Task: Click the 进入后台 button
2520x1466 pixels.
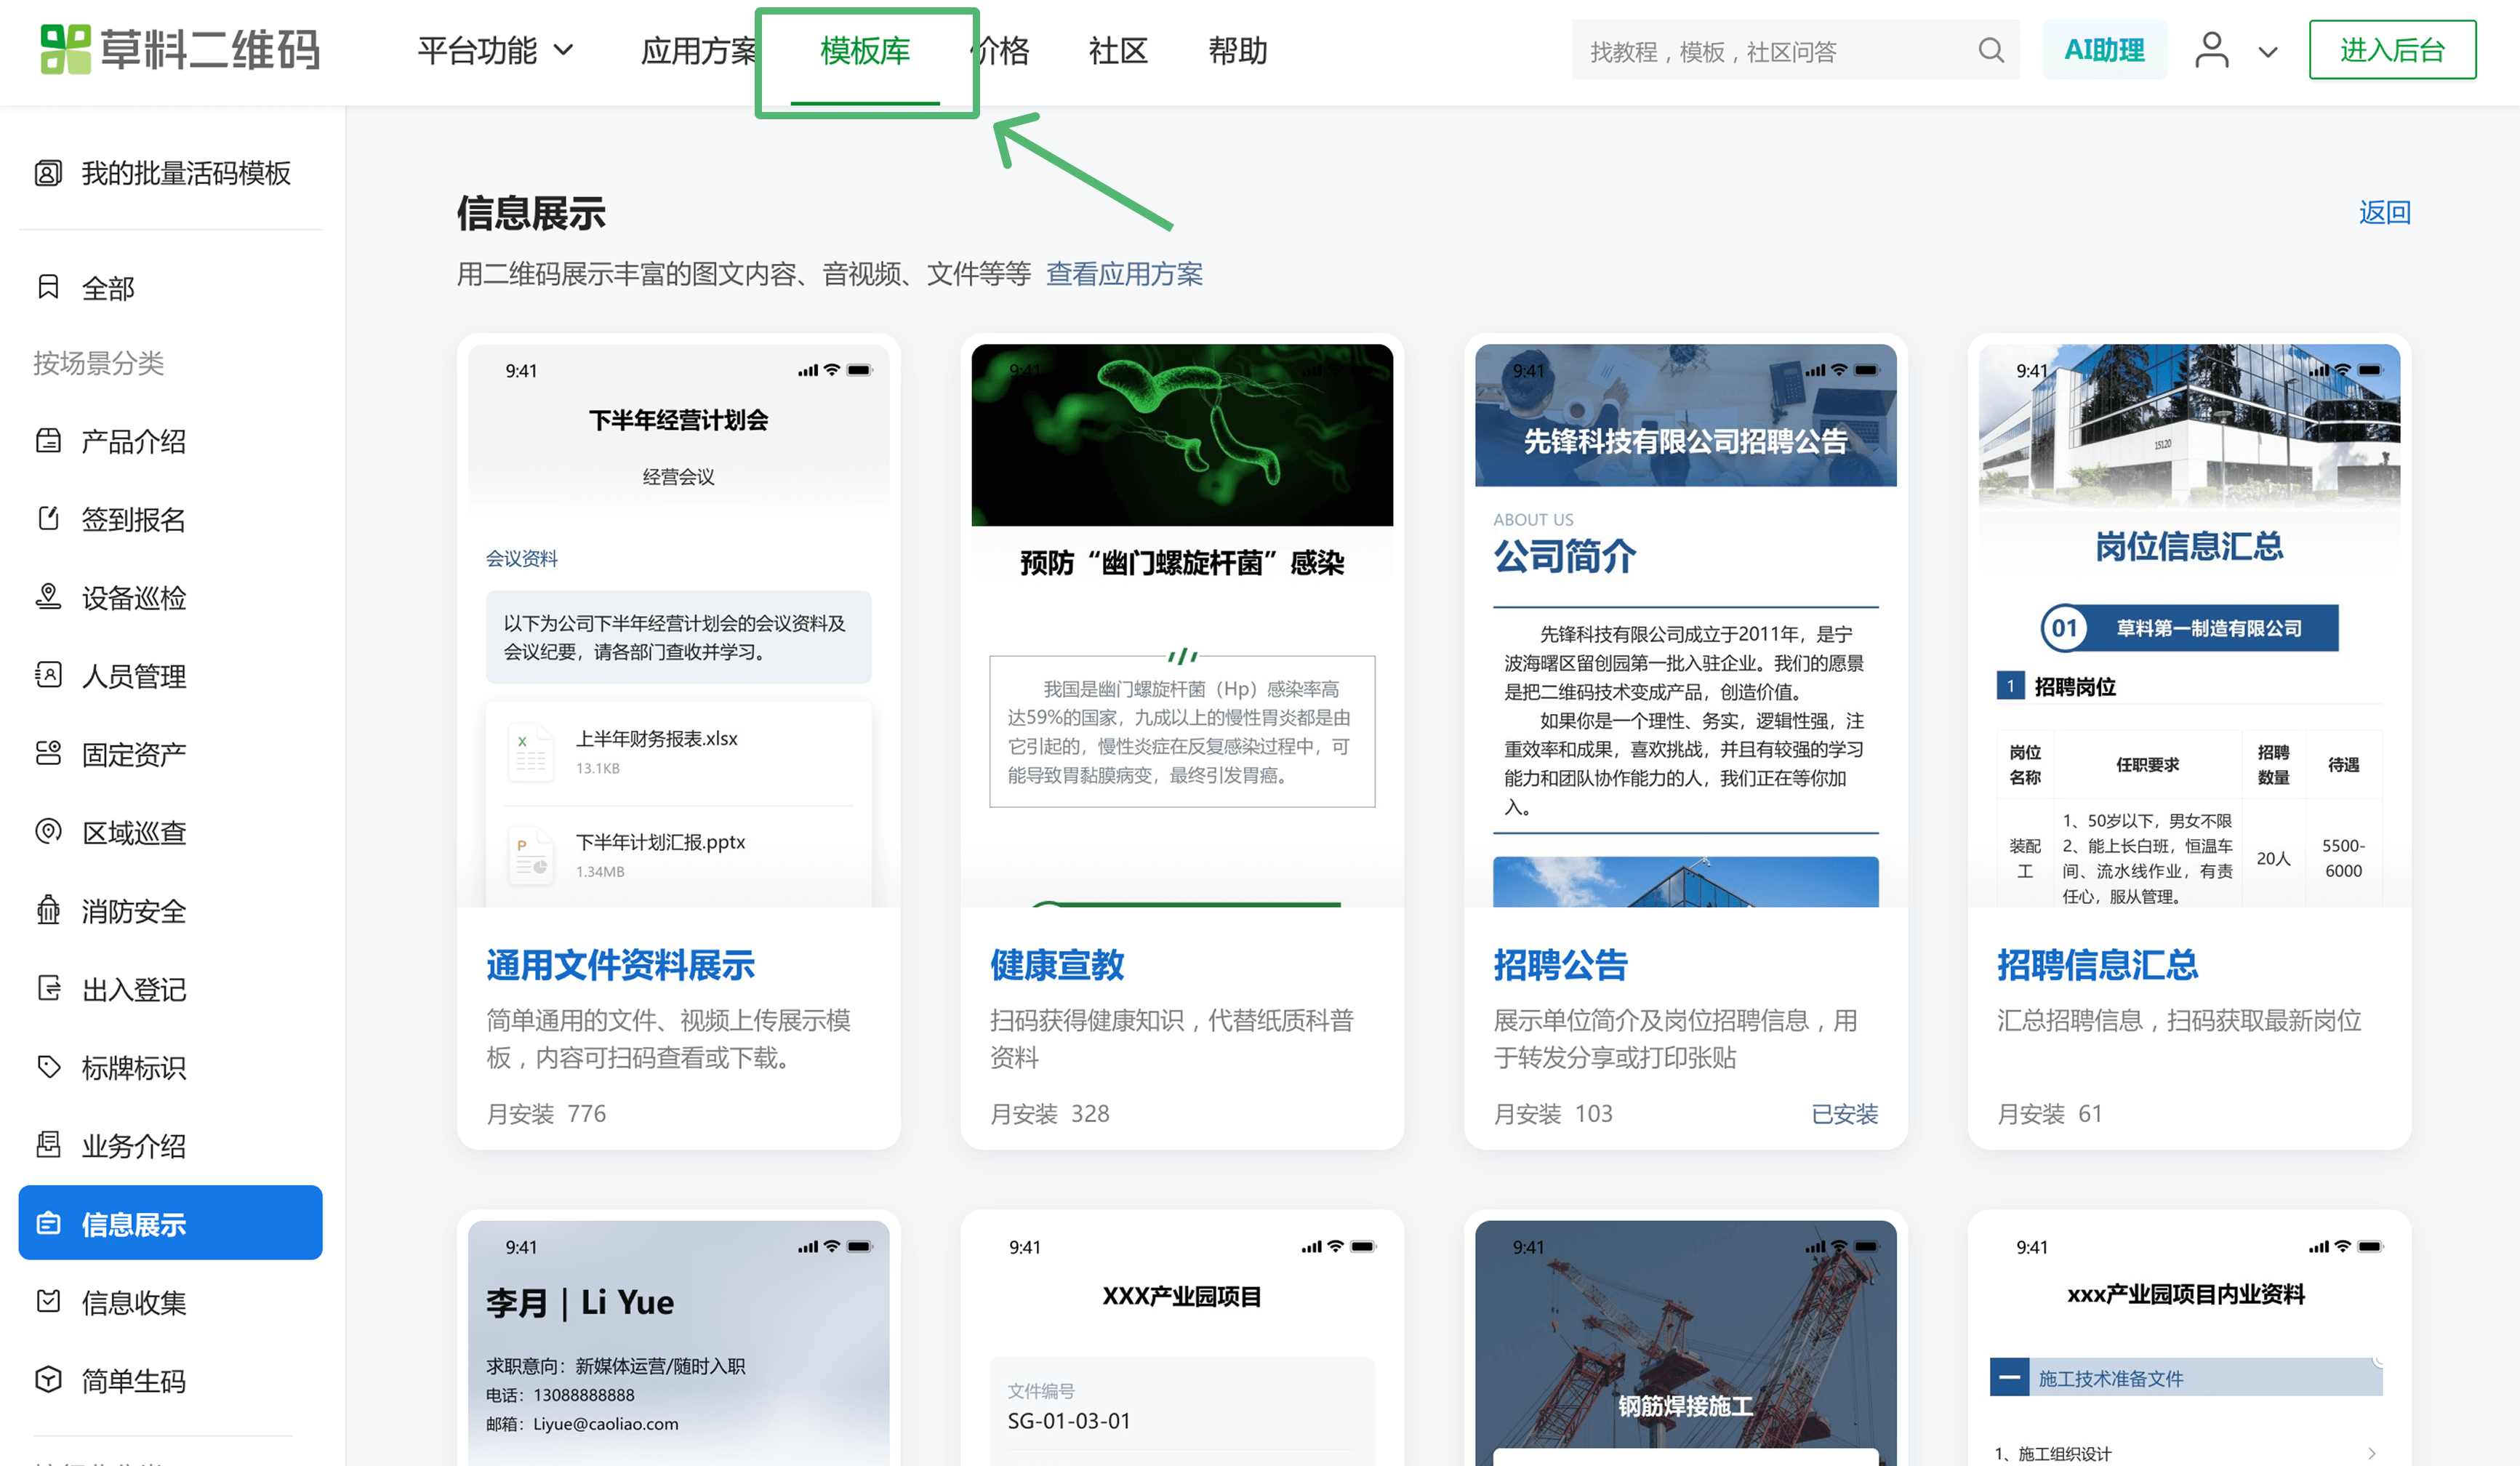Action: point(2392,50)
